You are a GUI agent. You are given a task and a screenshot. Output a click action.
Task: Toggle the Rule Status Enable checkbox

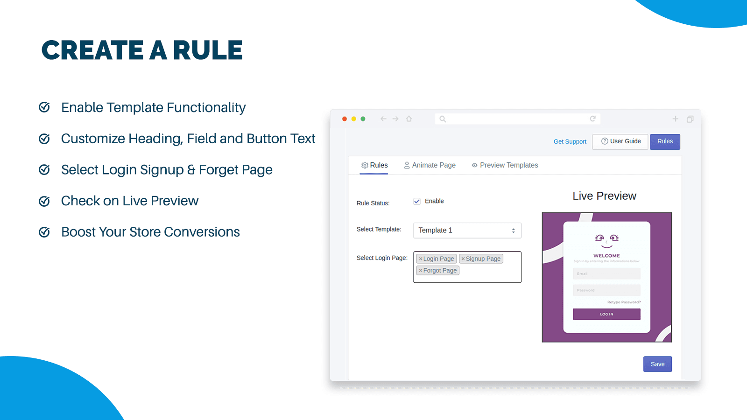417,202
